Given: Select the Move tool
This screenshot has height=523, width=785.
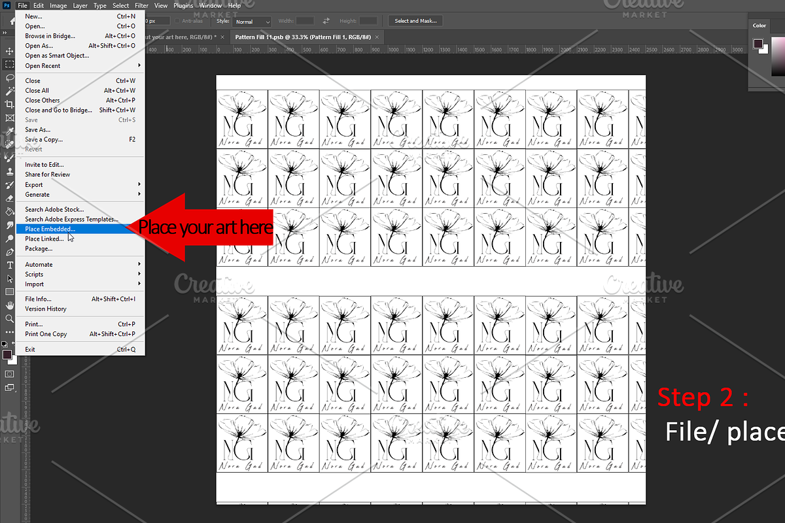Looking at the screenshot, I should [9, 51].
